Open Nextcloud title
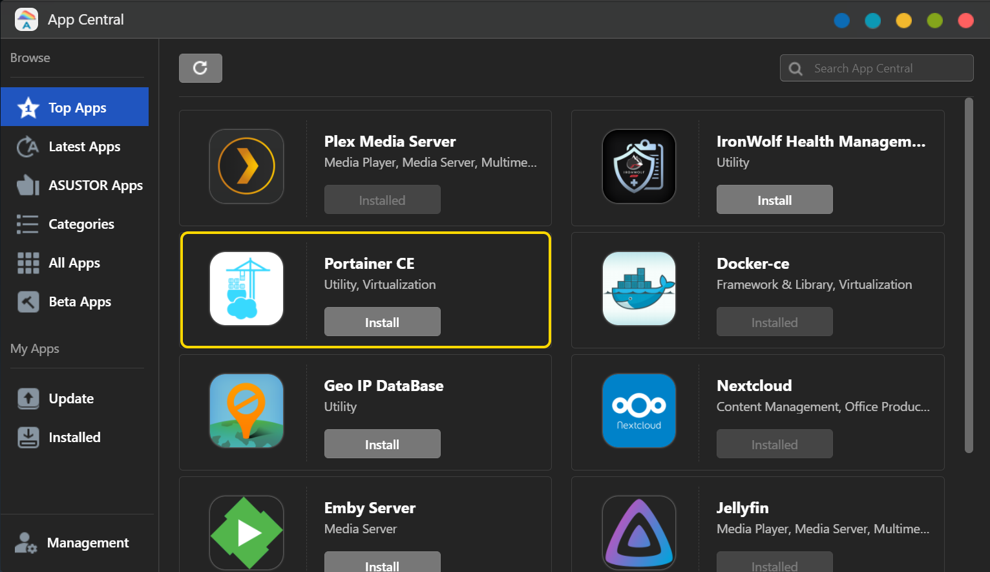This screenshot has height=572, width=990. (x=754, y=386)
